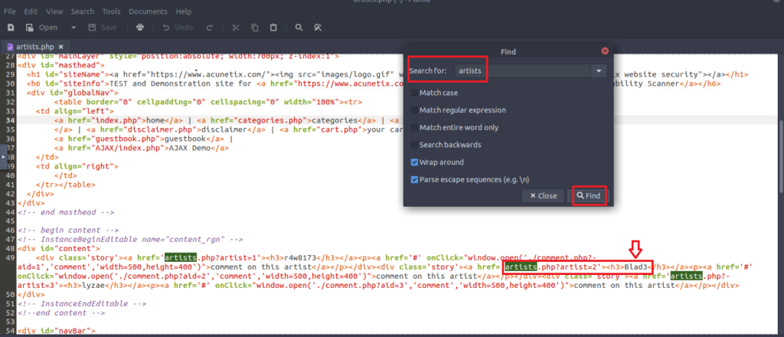Click the Cut scissors icon
The width and height of the screenshot is (784, 337).
[235, 28]
